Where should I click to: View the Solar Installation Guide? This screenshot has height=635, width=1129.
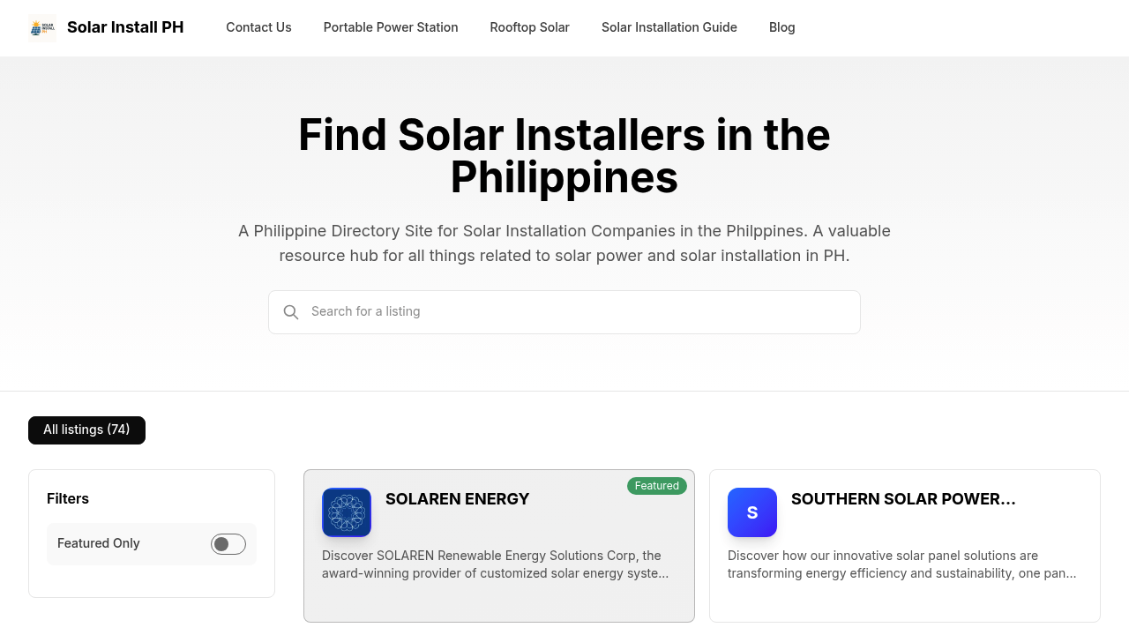click(x=669, y=27)
